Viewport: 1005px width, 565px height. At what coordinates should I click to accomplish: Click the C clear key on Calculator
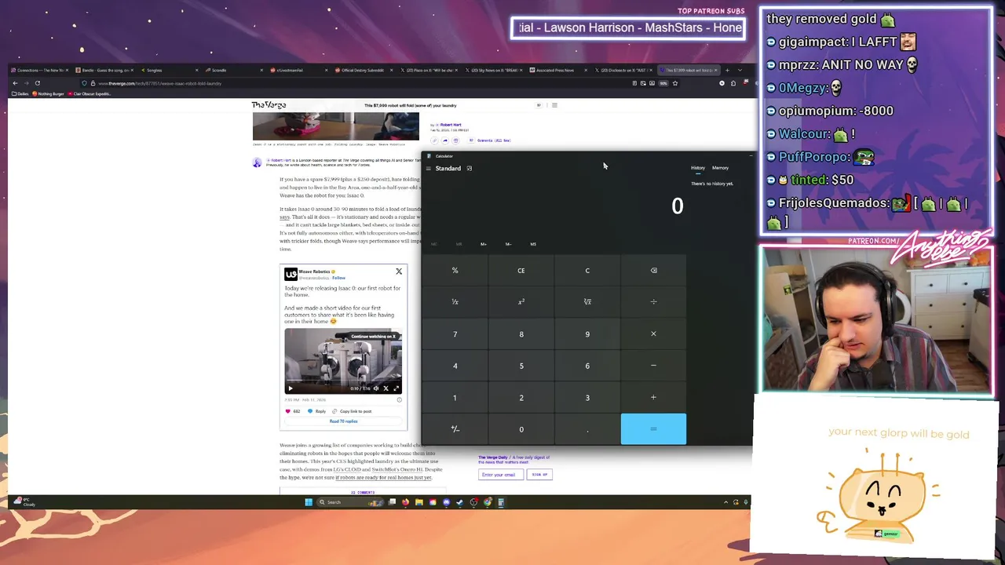click(587, 271)
